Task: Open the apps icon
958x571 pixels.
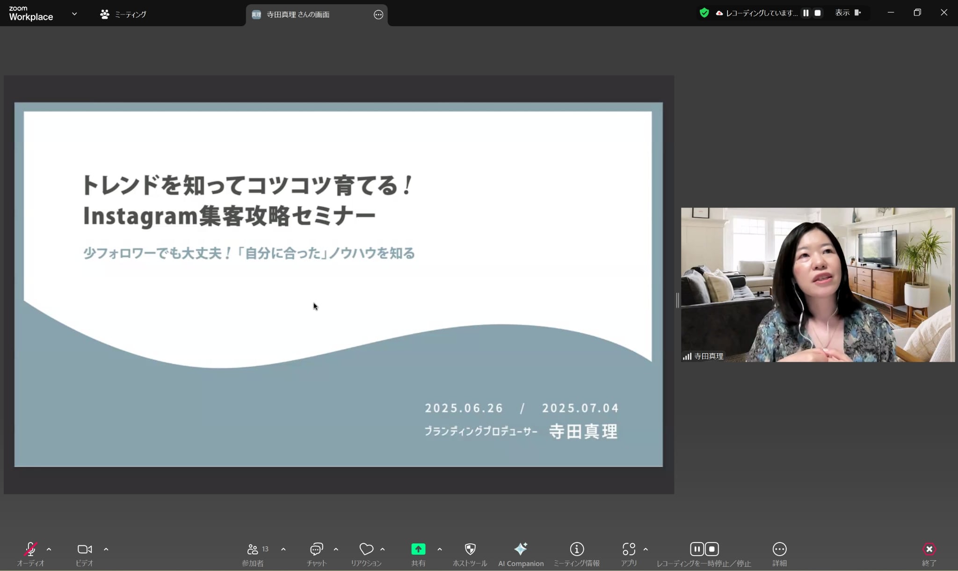Action: 629,549
